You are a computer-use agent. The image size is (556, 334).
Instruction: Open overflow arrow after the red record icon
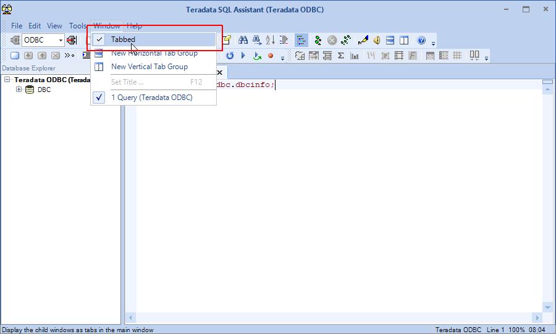[282, 59]
